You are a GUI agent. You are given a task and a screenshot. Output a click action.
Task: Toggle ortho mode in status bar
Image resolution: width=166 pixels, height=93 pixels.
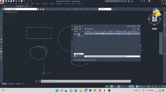click(x=119, y=86)
